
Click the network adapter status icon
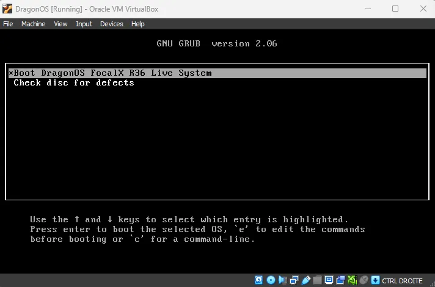point(294,280)
